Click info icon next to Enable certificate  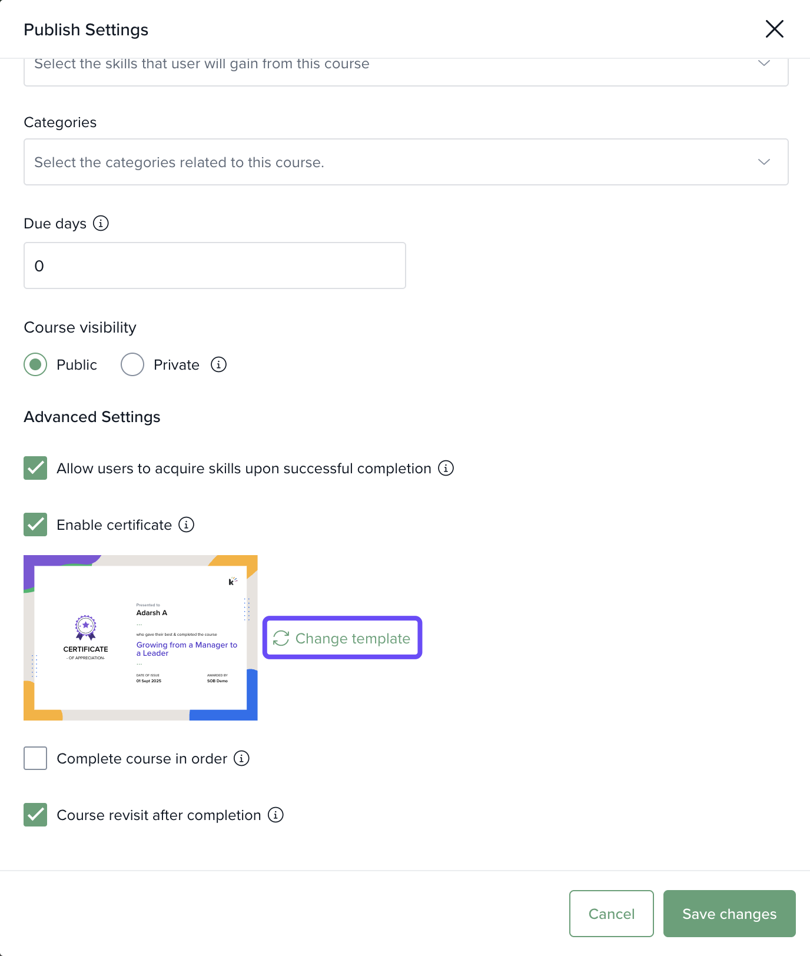186,525
